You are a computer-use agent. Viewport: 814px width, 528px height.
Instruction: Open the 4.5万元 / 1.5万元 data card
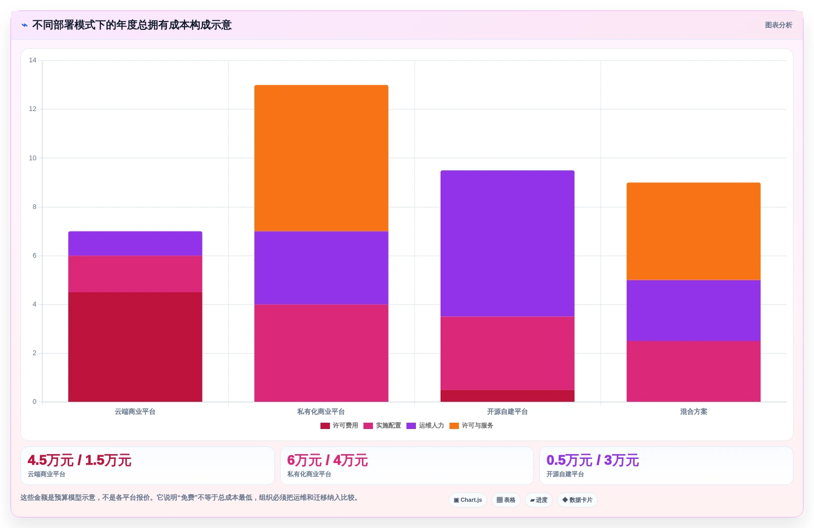click(x=147, y=466)
